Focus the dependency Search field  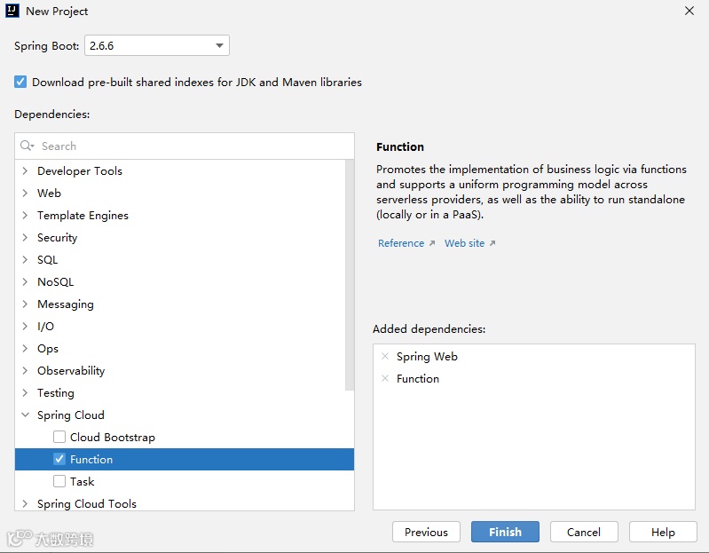[191, 146]
